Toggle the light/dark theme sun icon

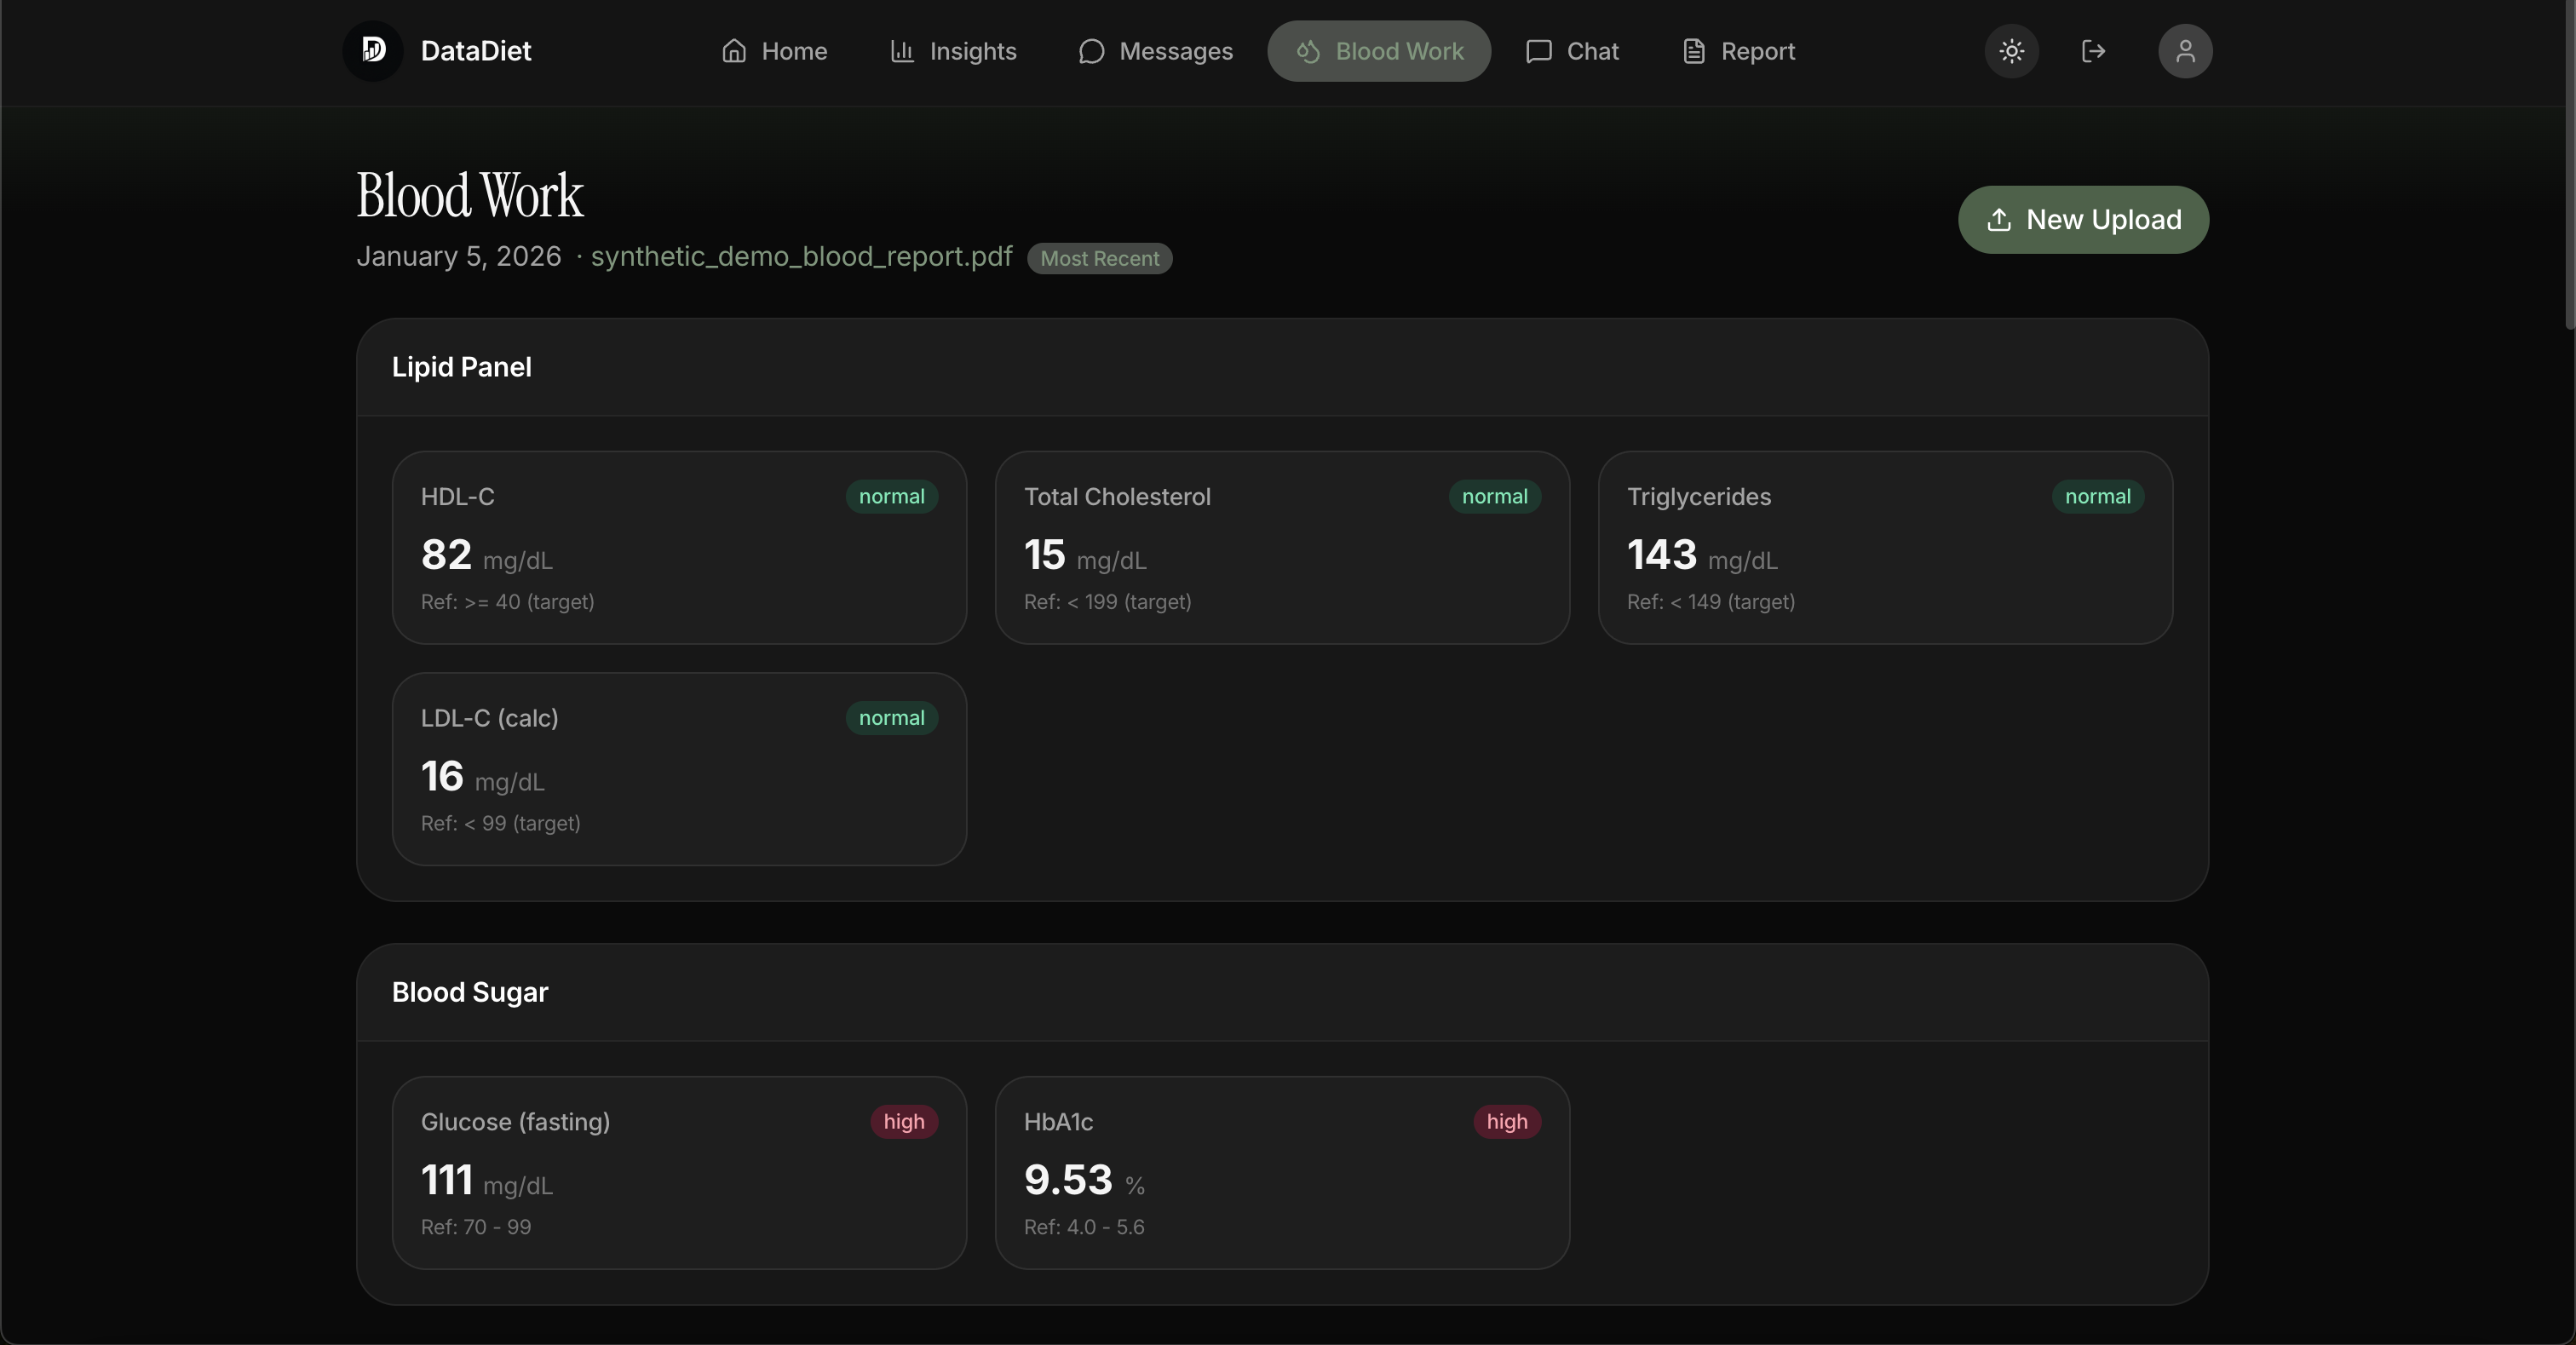2011,51
